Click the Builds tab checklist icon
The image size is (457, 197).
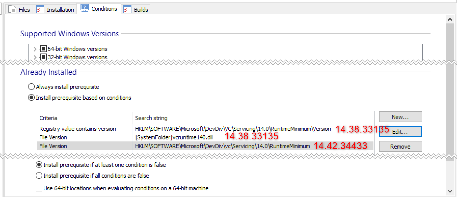point(127,9)
